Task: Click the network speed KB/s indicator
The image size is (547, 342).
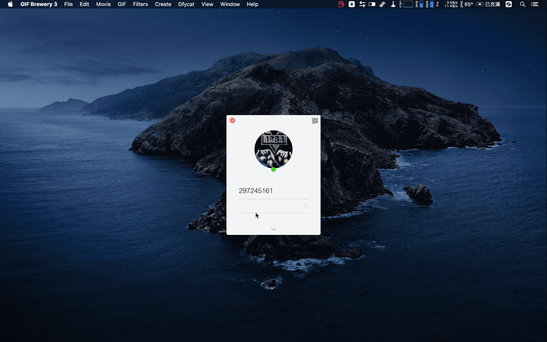Action: coord(450,4)
